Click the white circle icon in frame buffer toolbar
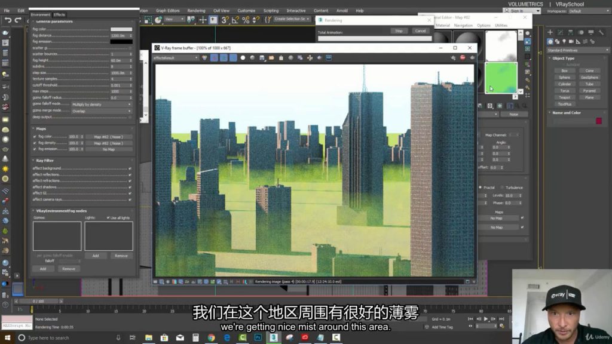The height and width of the screenshot is (344, 612). pos(243,58)
